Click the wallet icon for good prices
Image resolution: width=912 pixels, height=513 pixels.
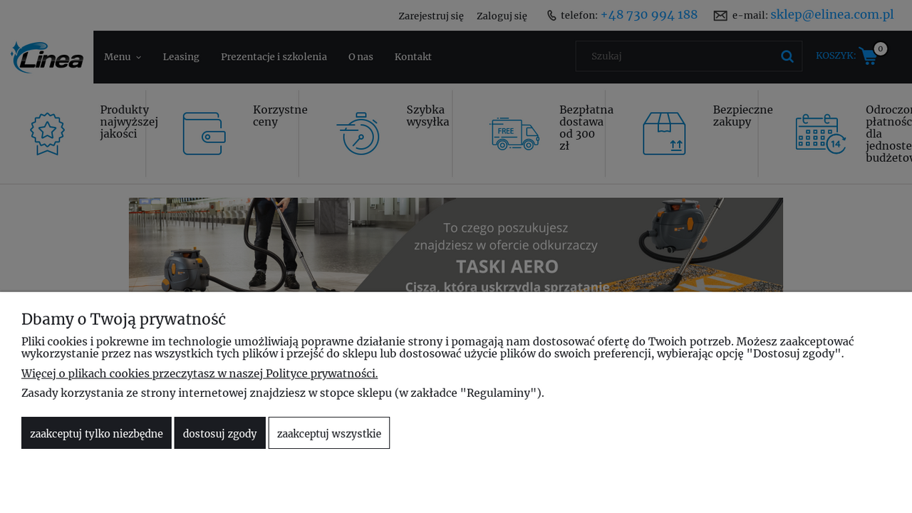click(x=204, y=133)
